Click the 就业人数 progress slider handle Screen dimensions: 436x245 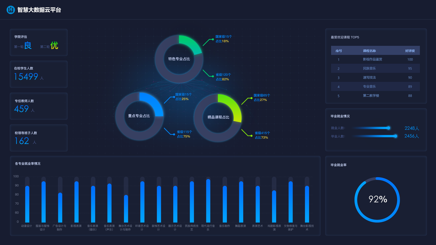[x=389, y=128]
